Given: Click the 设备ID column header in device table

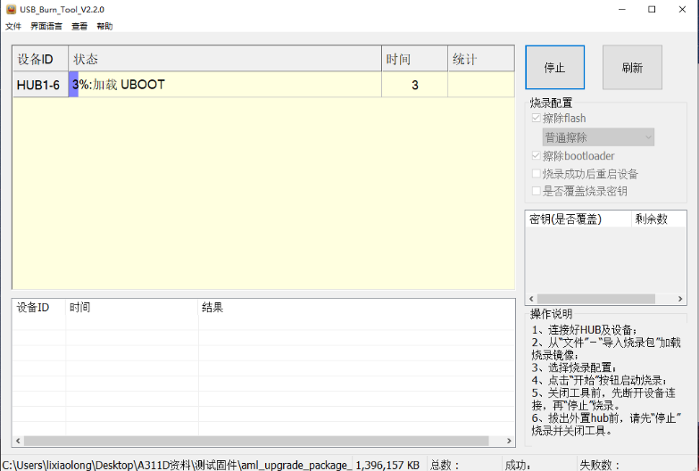Looking at the screenshot, I should 40,58.
